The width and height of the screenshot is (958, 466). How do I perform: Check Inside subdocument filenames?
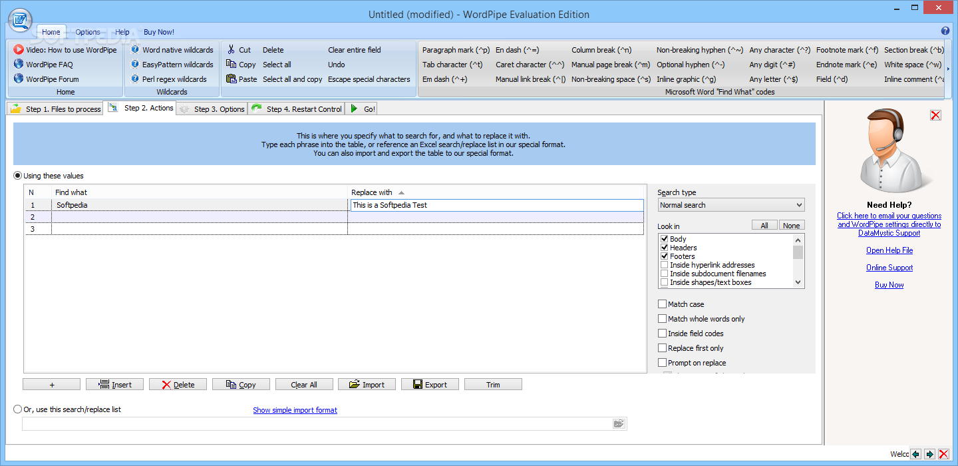664,274
